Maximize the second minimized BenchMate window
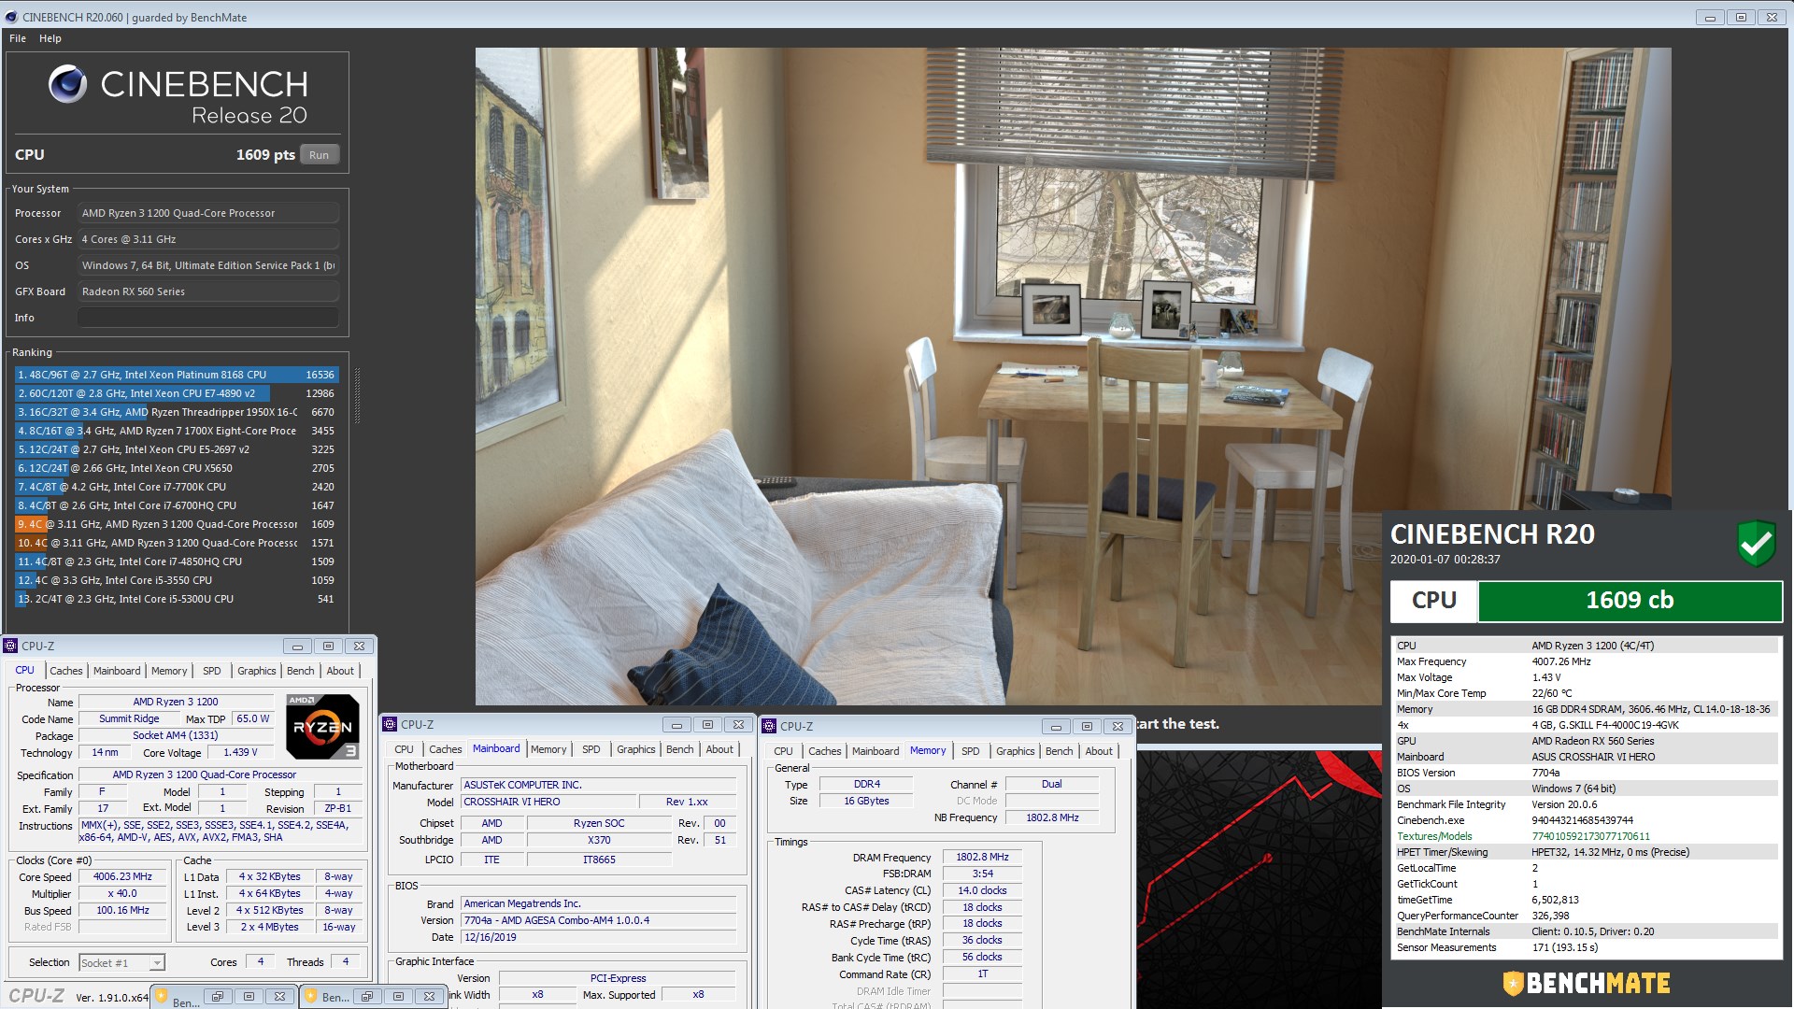 [x=398, y=996]
